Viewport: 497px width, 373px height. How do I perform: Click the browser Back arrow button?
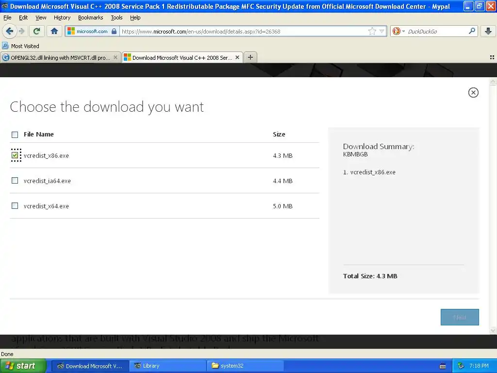(9, 31)
